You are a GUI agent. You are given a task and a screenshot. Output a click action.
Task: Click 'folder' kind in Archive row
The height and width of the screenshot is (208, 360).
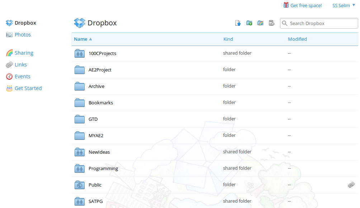click(x=229, y=86)
